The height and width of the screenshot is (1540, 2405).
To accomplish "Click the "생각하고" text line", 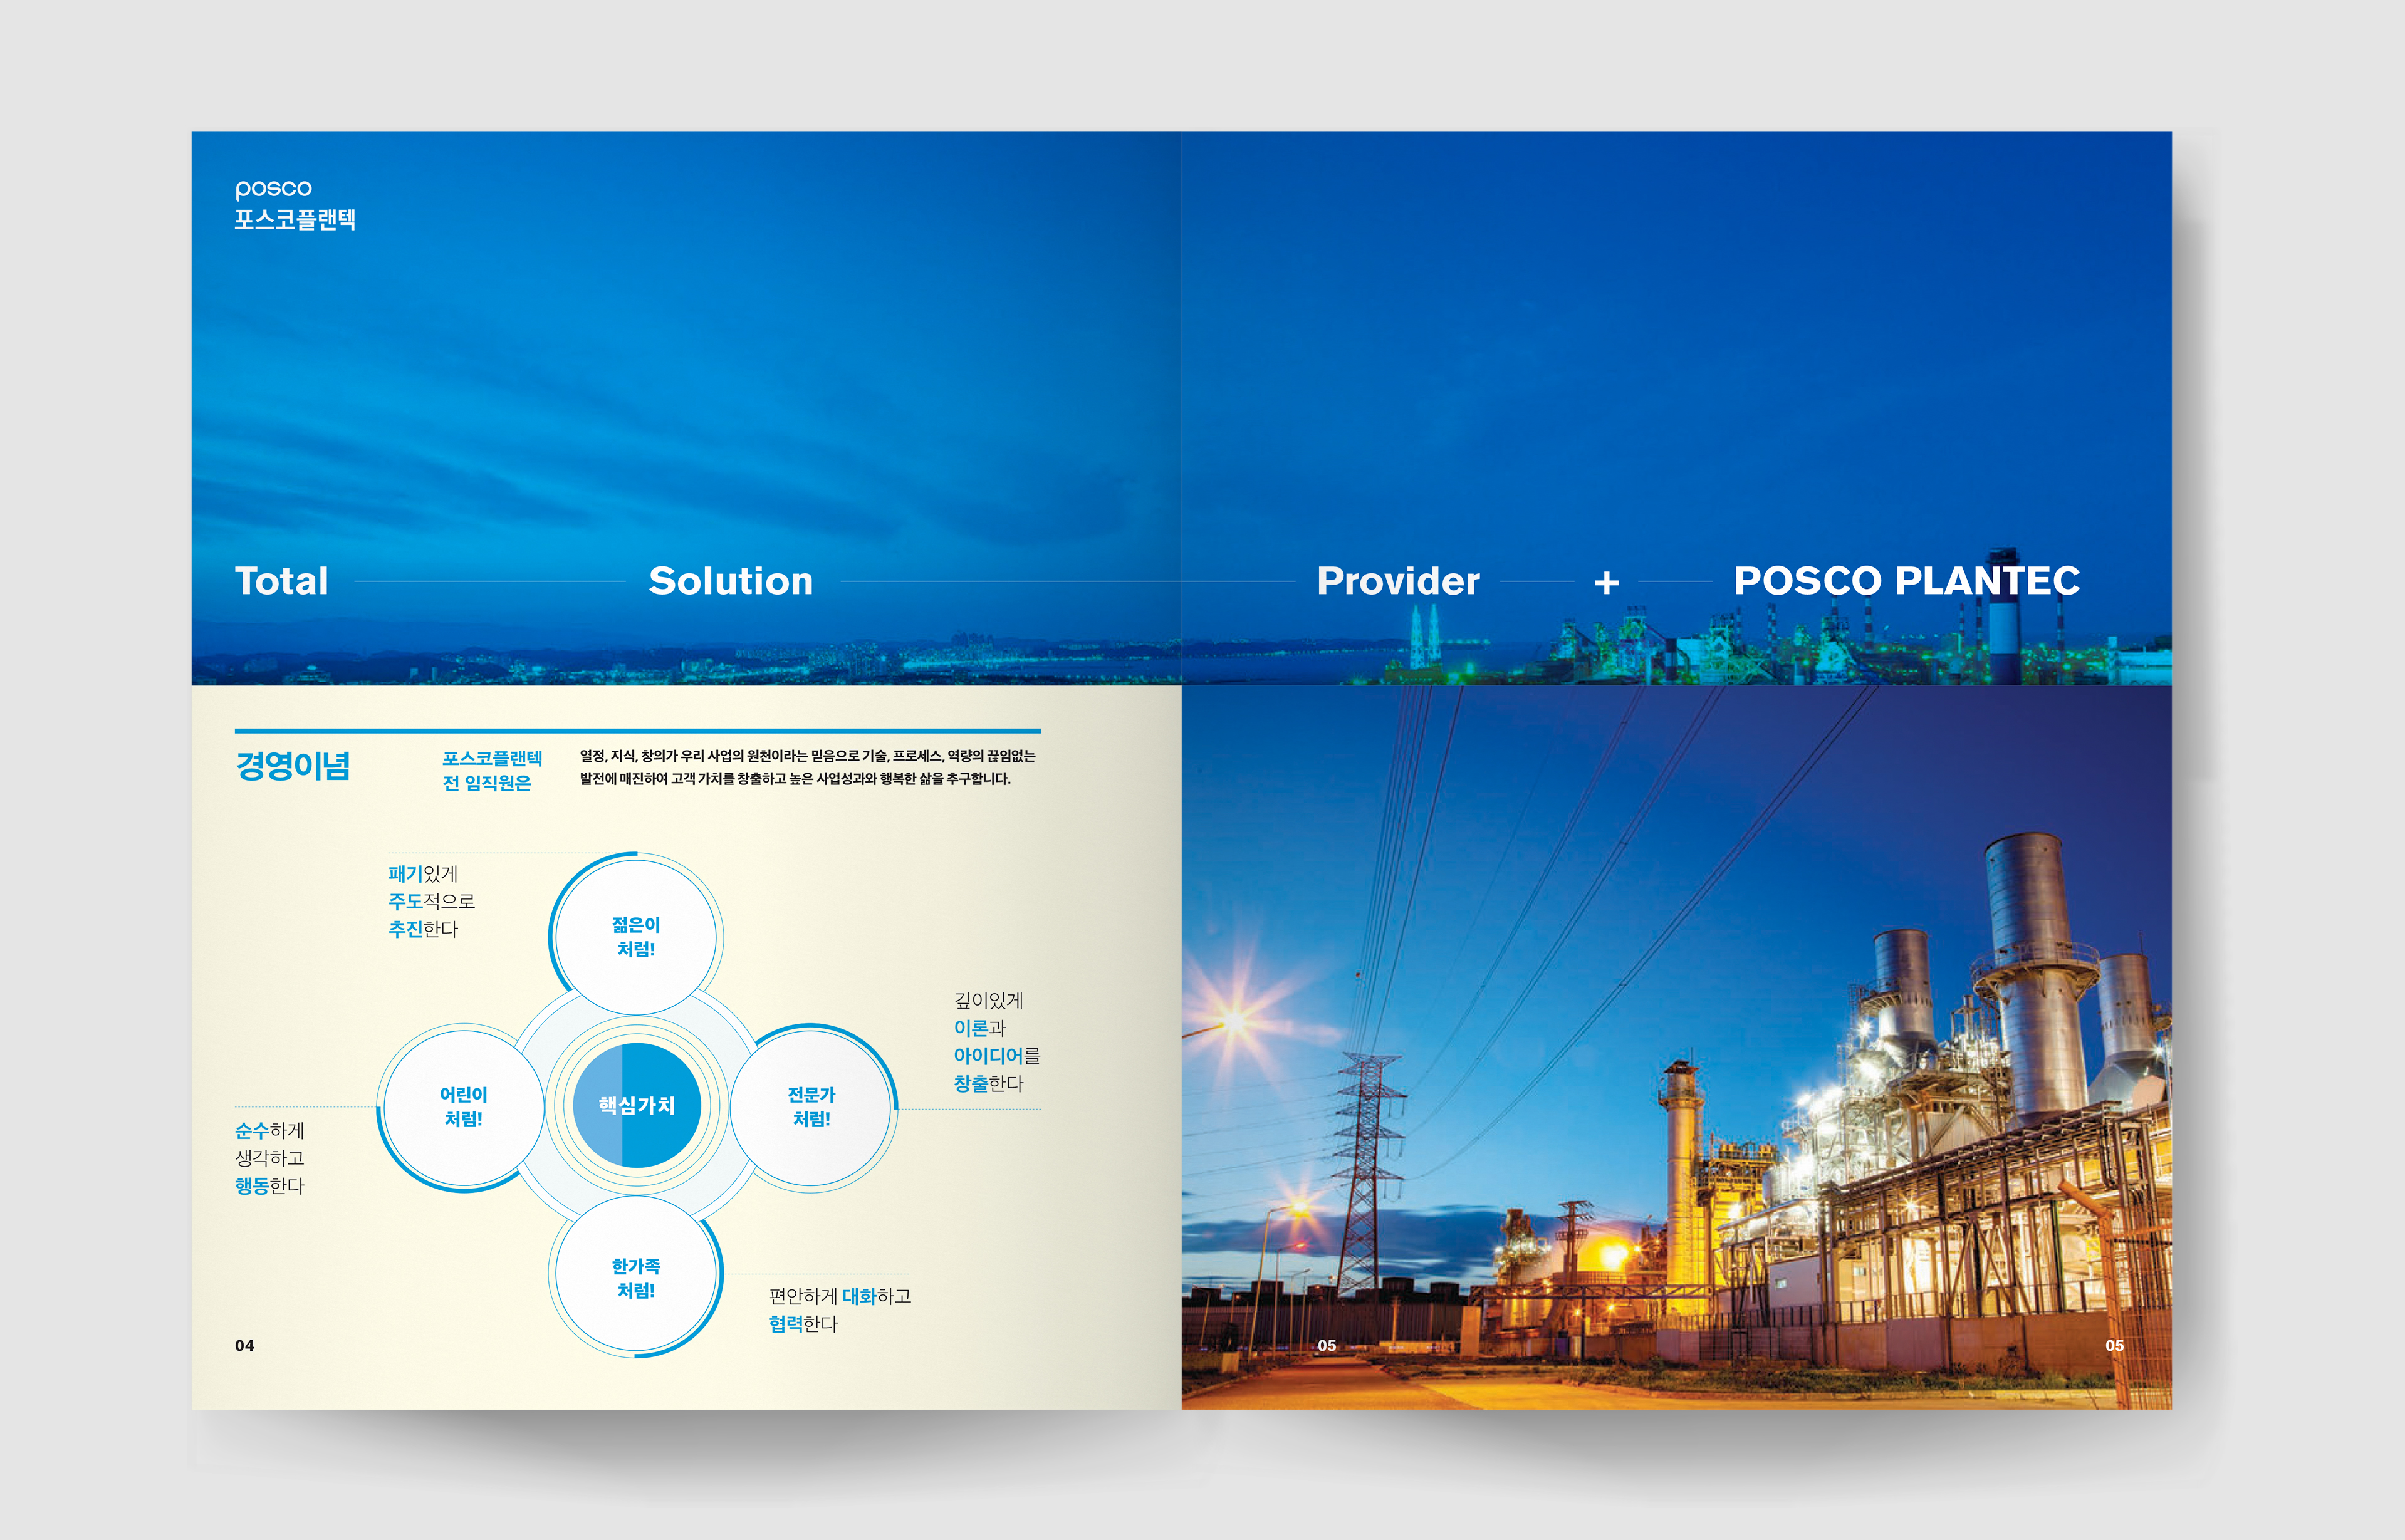I will (269, 1158).
